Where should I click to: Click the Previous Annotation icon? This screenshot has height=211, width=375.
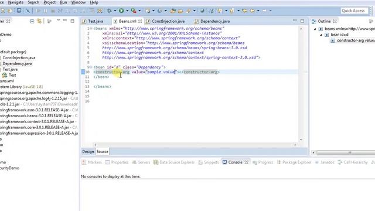point(232,11)
